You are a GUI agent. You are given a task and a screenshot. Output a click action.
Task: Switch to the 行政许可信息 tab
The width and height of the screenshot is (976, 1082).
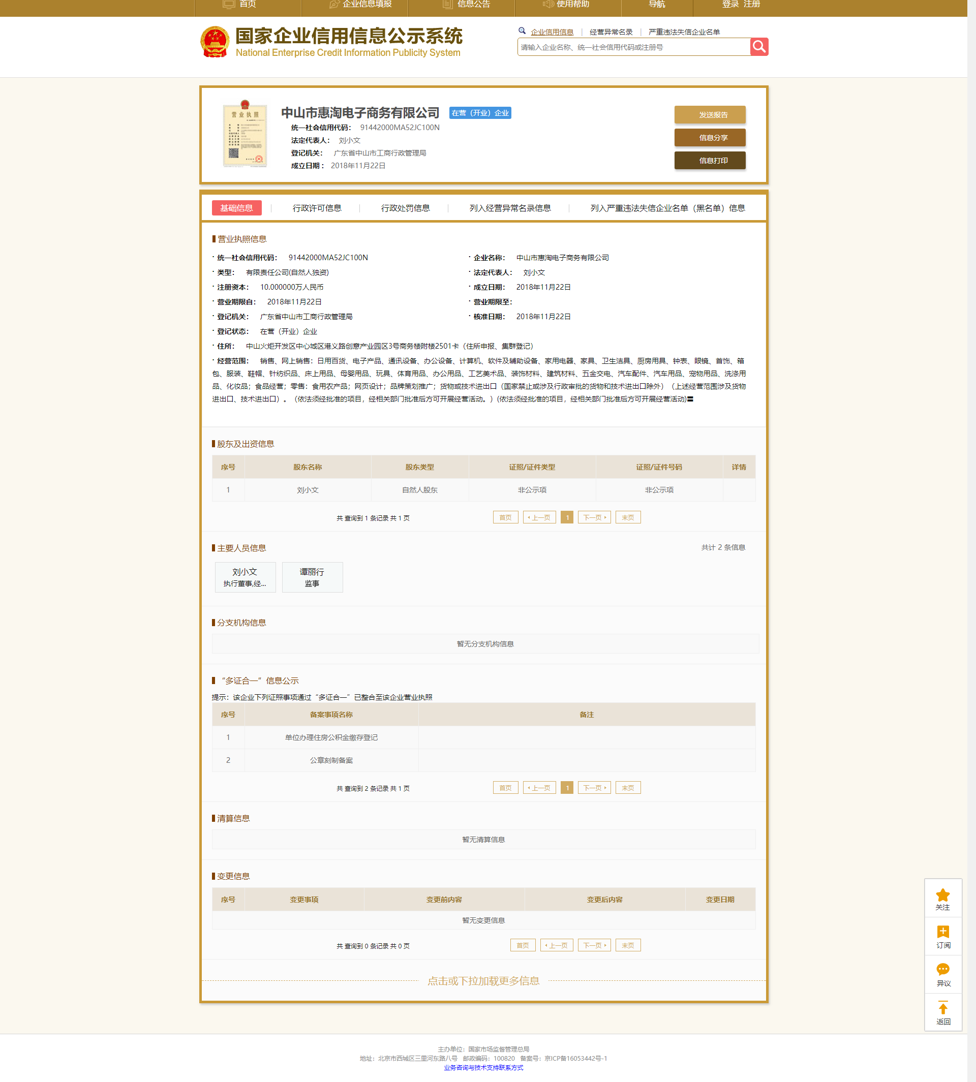[x=317, y=208]
